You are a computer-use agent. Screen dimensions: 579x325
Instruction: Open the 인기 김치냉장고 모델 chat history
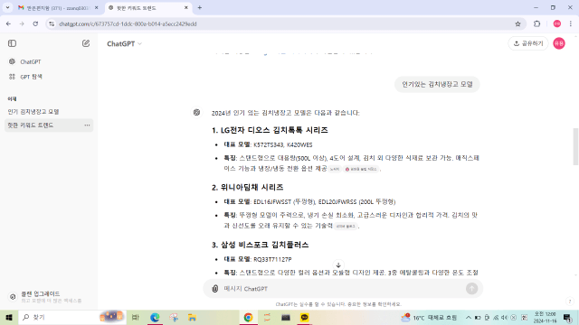point(49,112)
